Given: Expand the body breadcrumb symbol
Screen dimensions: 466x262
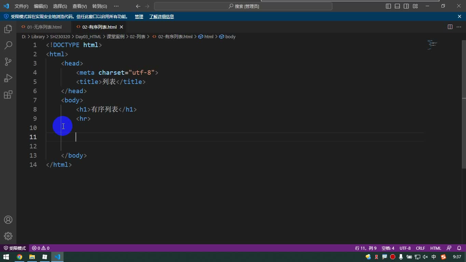Looking at the screenshot, I should click(x=228, y=37).
